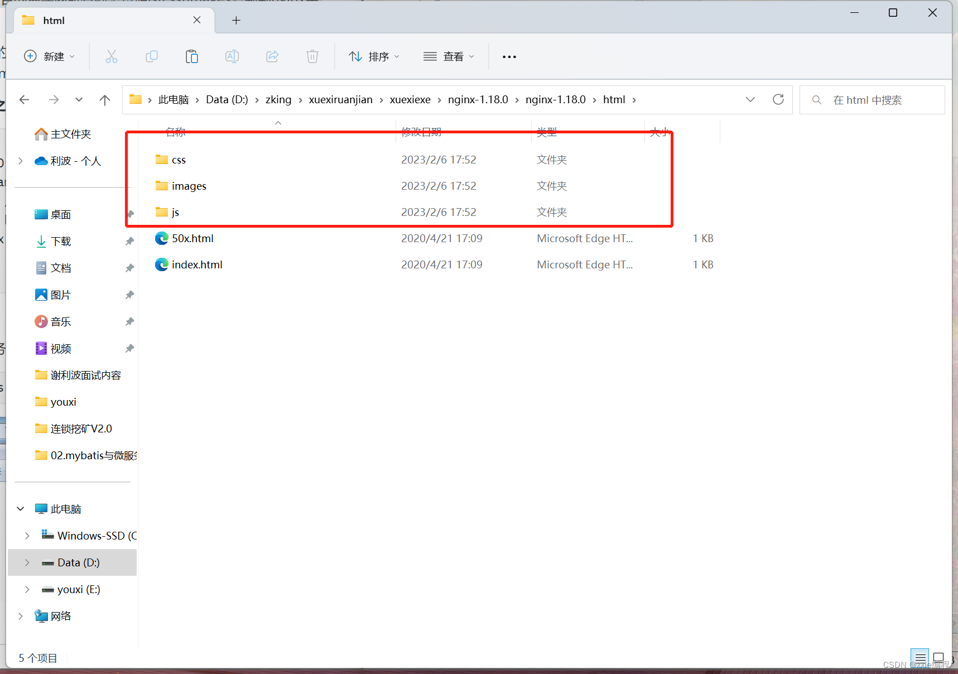Expand the Data (D:) drive node
The image size is (958, 674).
(x=27, y=562)
